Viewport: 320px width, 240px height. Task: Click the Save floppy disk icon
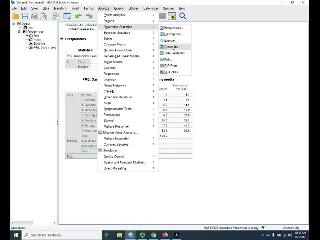pos(25,16)
